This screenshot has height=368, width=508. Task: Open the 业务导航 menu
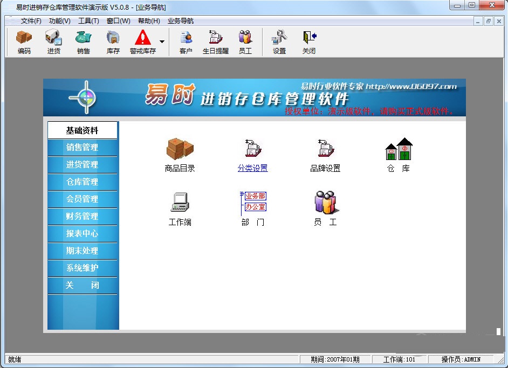pyautogui.click(x=181, y=21)
